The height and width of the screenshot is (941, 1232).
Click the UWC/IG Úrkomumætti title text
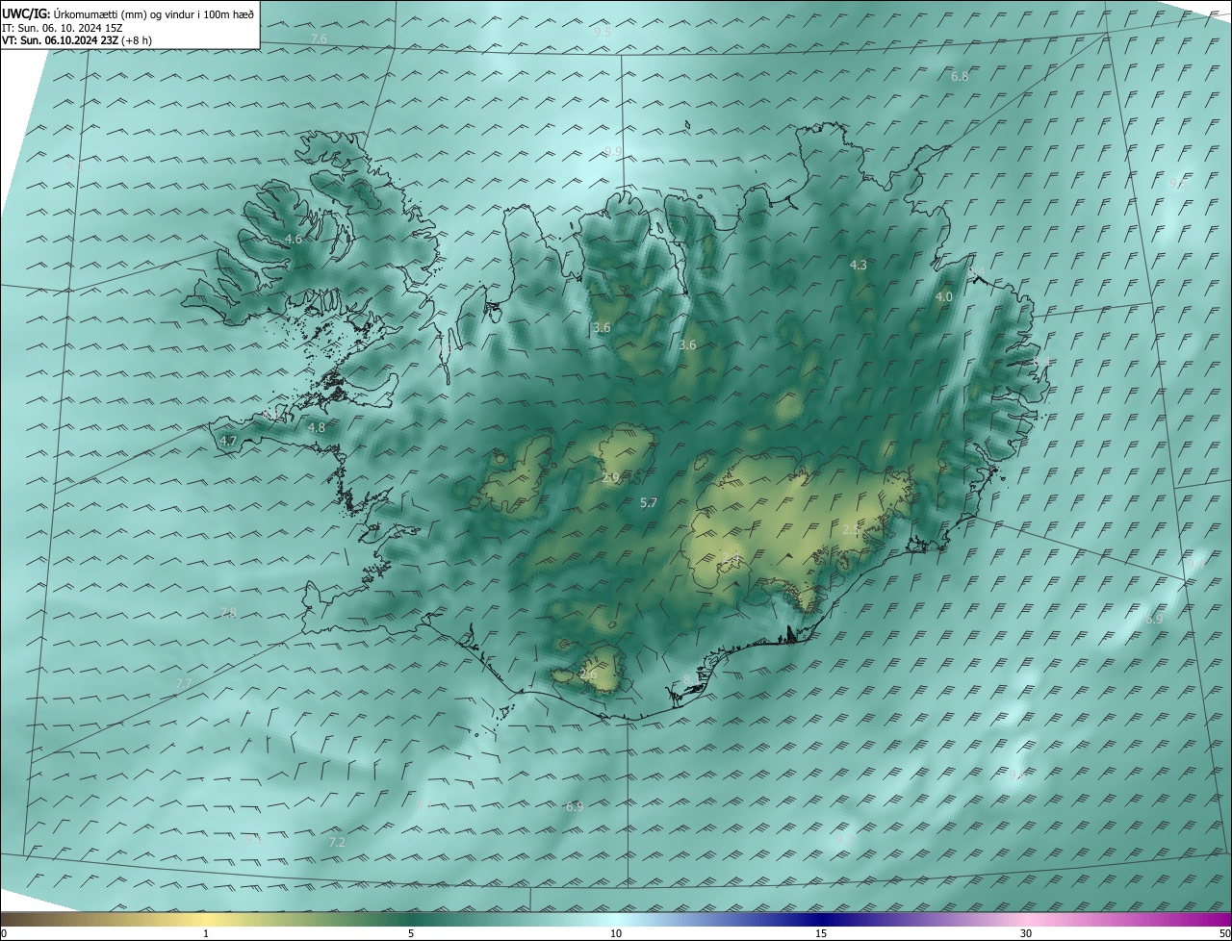(x=129, y=13)
